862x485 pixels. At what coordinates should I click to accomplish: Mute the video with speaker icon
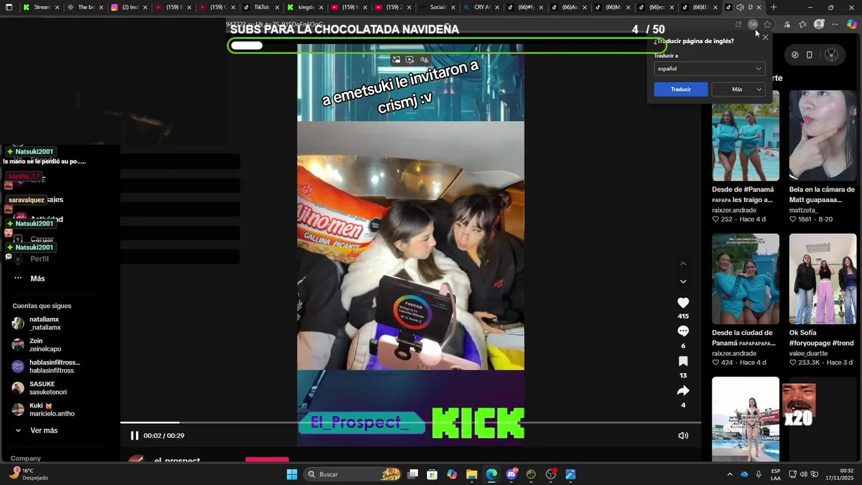click(683, 436)
